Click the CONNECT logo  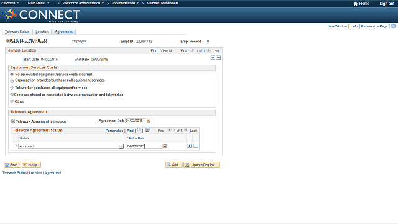click(41, 15)
